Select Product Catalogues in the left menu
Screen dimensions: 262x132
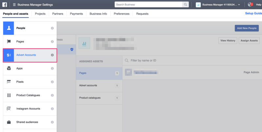pyautogui.click(x=30, y=95)
